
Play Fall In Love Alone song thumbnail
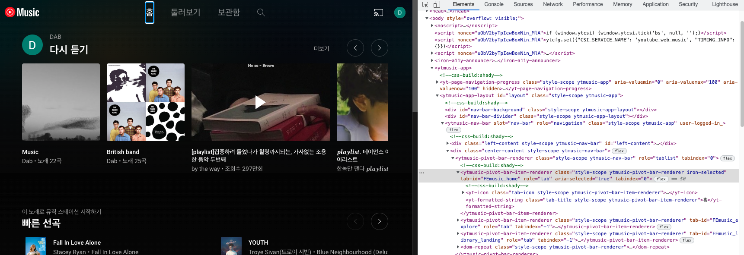[x=36, y=246]
